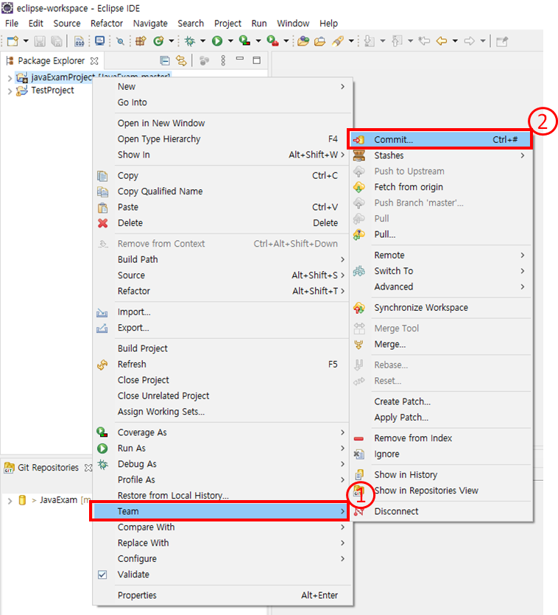Click the New file toolbar icon
The image size is (558, 615).
click(13, 41)
